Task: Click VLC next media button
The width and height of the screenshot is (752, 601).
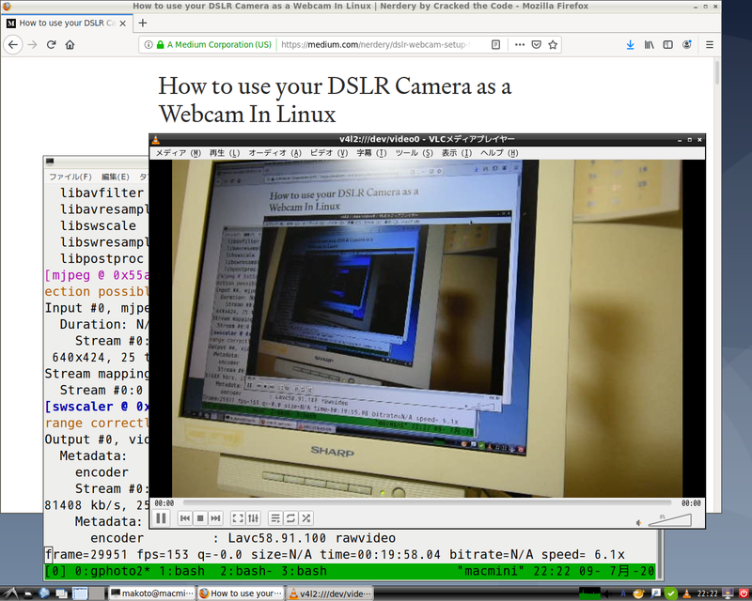Action: (216, 518)
